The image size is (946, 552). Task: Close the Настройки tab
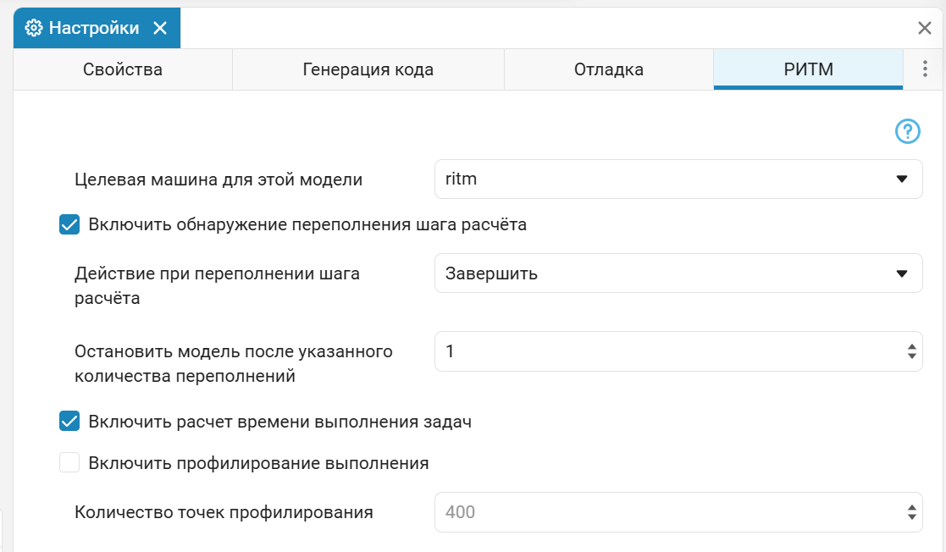(x=161, y=27)
